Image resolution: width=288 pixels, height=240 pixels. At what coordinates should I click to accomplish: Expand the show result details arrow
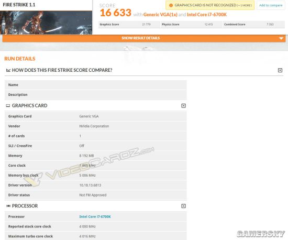tap(281, 38)
